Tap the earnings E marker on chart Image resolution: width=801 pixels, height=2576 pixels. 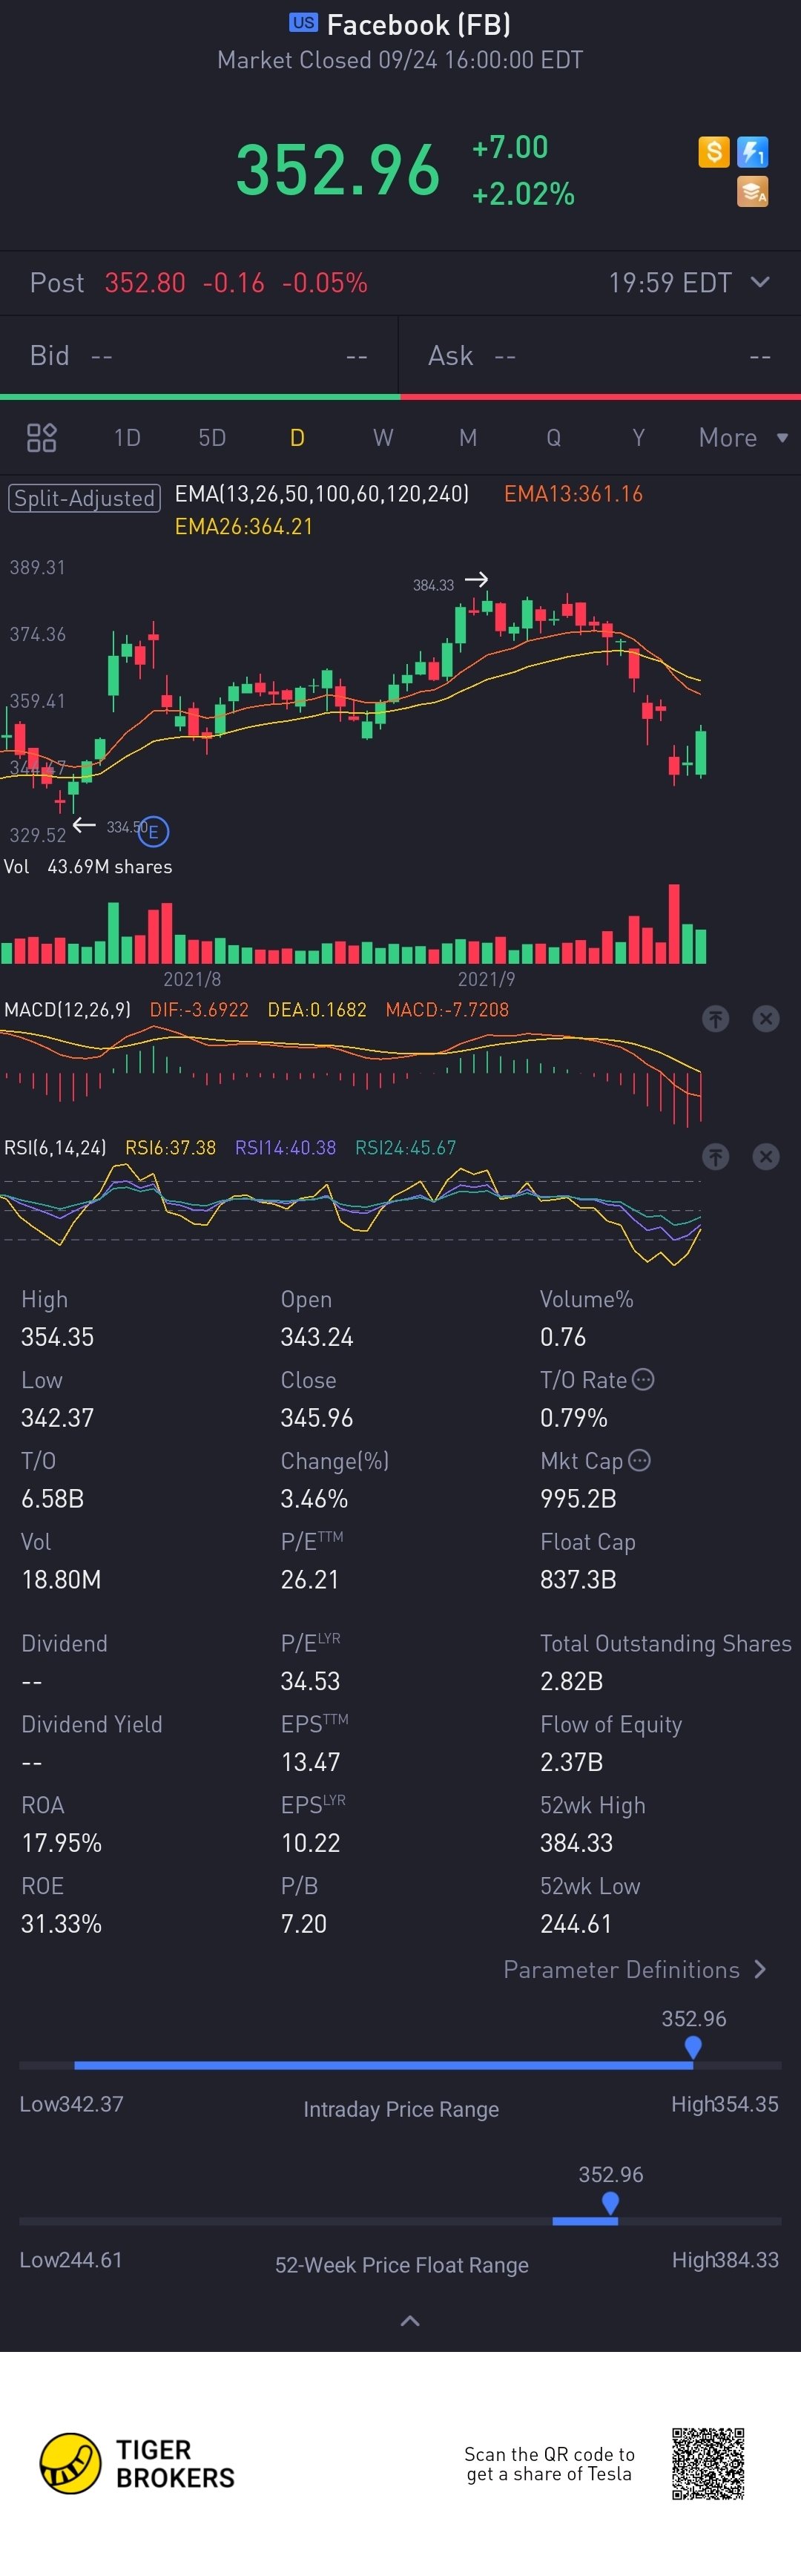click(x=153, y=831)
